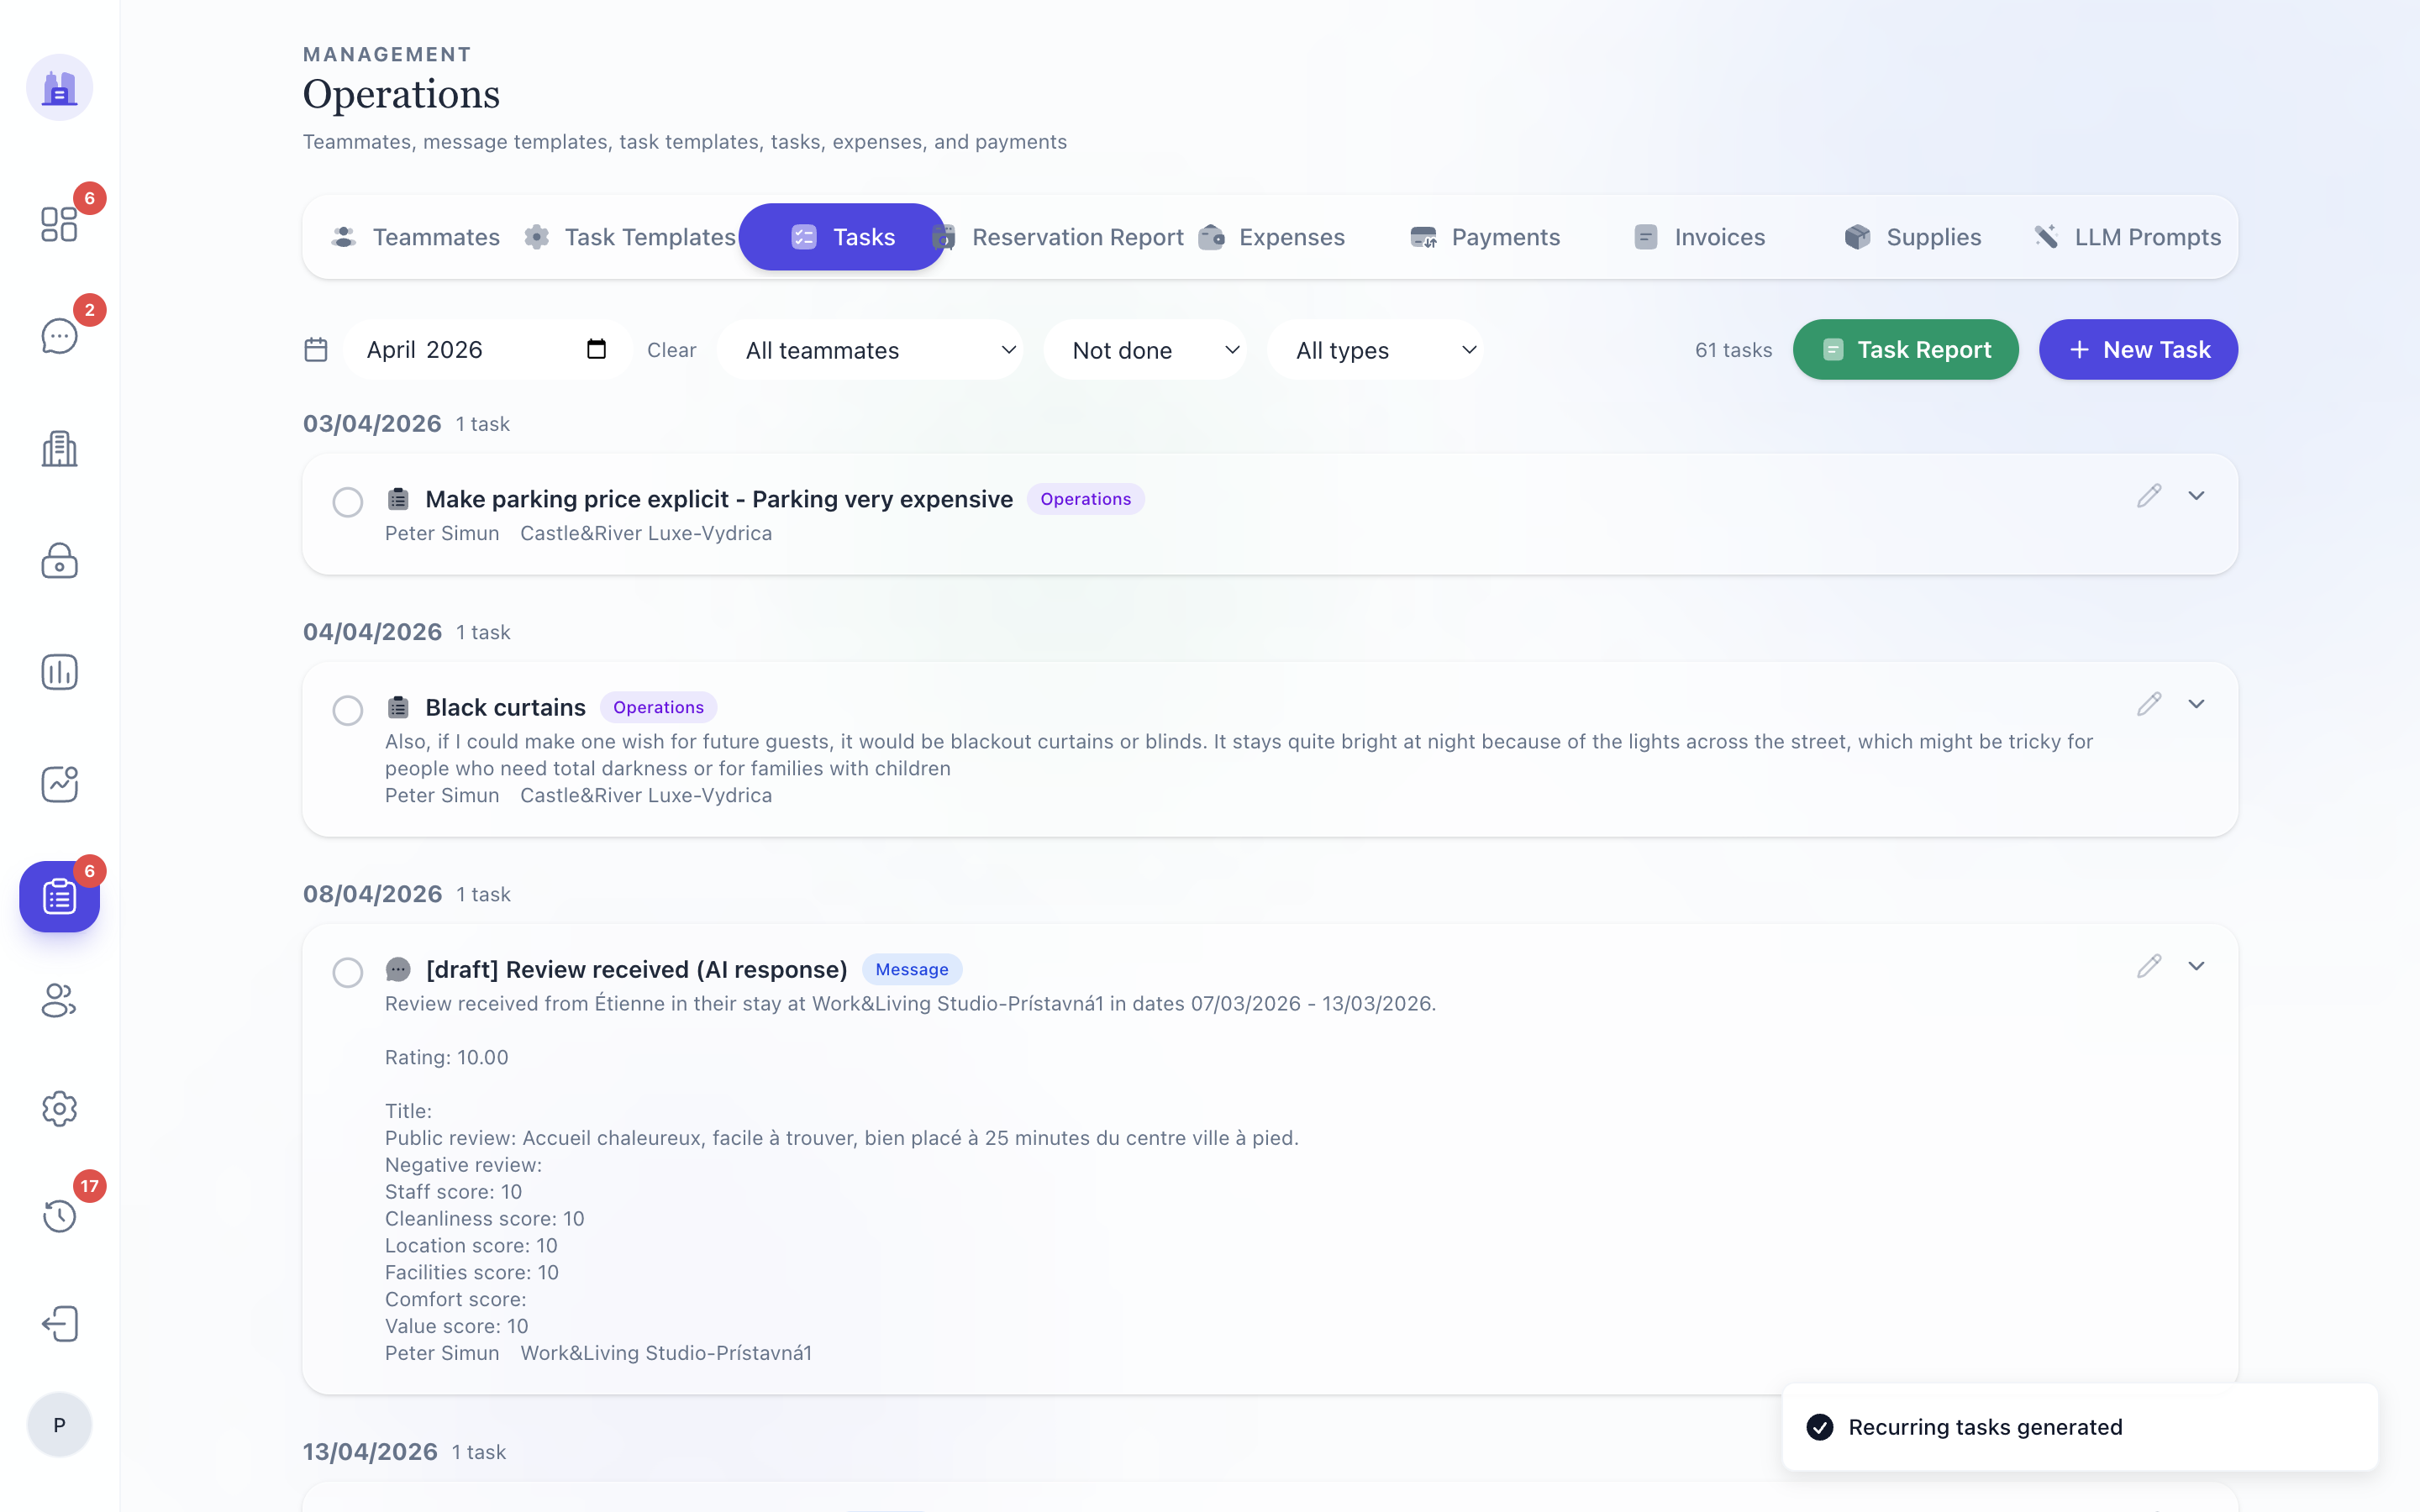Click the Message tag on Review received task
Screen dimensions: 2420x1512
coord(912,969)
